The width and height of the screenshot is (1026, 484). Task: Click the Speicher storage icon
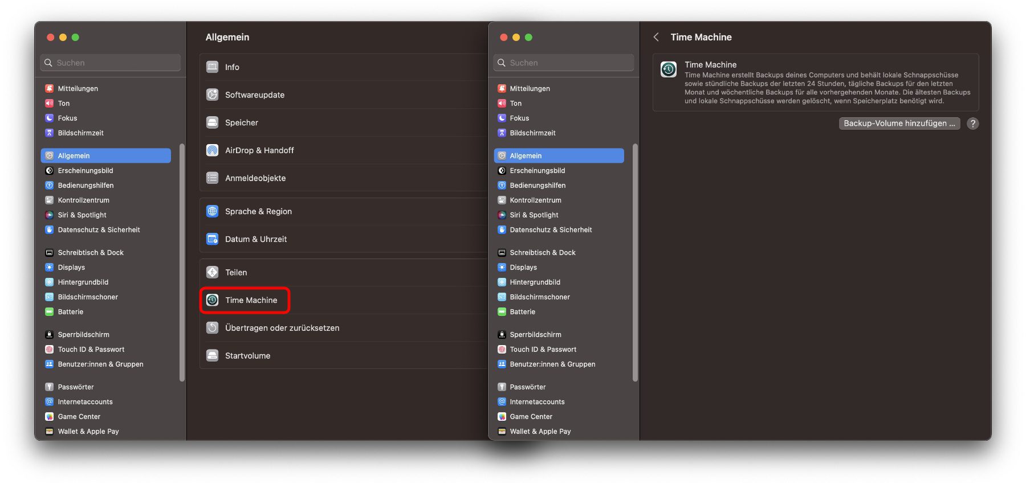(x=212, y=122)
